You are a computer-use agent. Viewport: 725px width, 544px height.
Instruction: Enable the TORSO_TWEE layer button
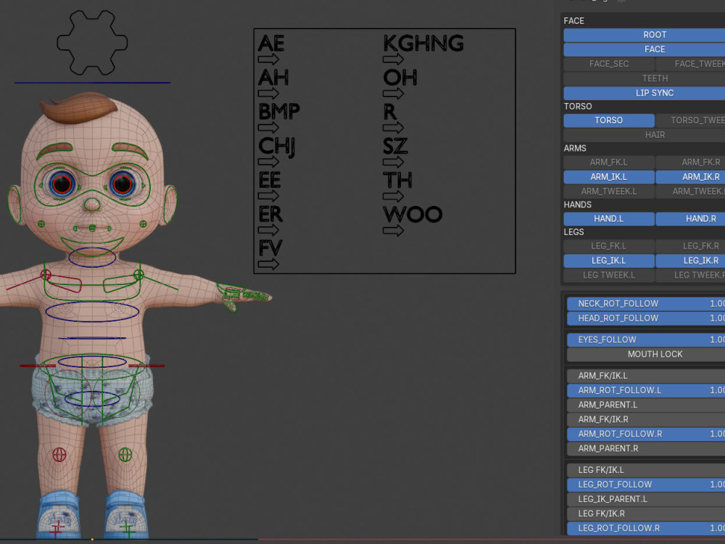(690, 120)
